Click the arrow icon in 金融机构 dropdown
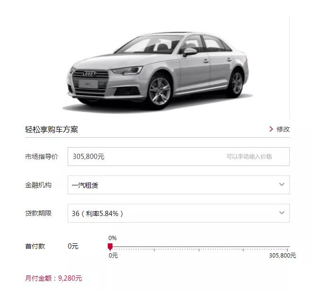Viewport: 312px width, 291px height. 282,184
